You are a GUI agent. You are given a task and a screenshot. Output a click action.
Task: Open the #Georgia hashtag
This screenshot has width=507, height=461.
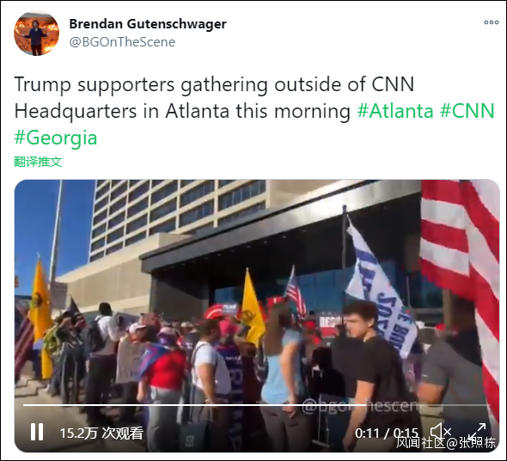56,138
